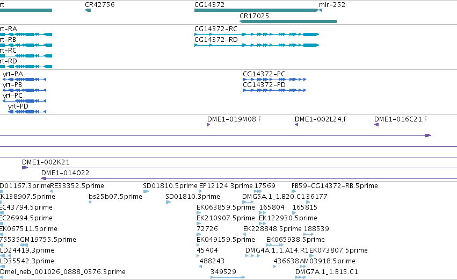Click the mir-252 gene label

click(332, 5)
